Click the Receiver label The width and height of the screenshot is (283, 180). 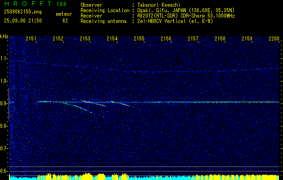pos(91,16)
